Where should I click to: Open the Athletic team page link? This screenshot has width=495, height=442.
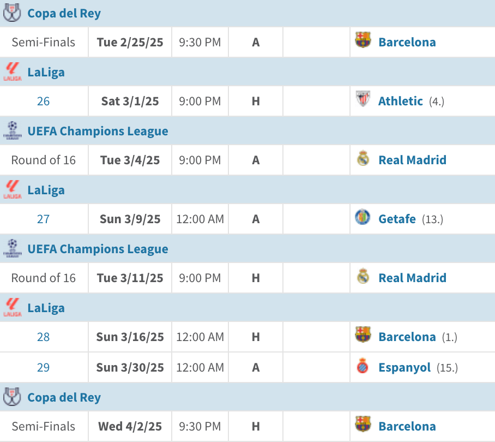point(400,101)
